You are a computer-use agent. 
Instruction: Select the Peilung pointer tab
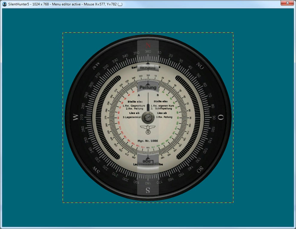pos(148,88)
